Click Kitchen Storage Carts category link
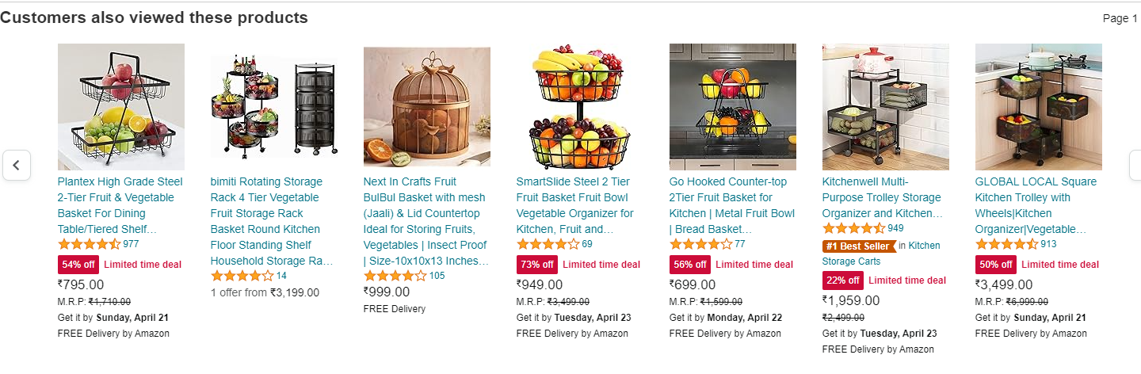 tap(880, 254)
